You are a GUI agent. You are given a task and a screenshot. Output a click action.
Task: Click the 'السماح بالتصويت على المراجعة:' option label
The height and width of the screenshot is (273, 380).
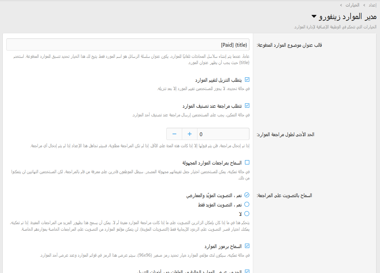point(284,195)
